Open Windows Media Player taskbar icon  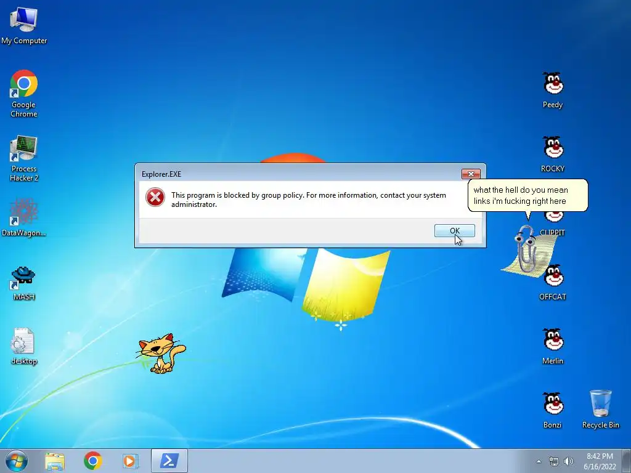131,461
